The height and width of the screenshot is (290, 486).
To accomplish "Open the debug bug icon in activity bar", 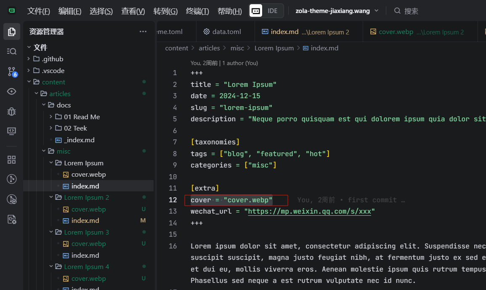I will point(12,111).
